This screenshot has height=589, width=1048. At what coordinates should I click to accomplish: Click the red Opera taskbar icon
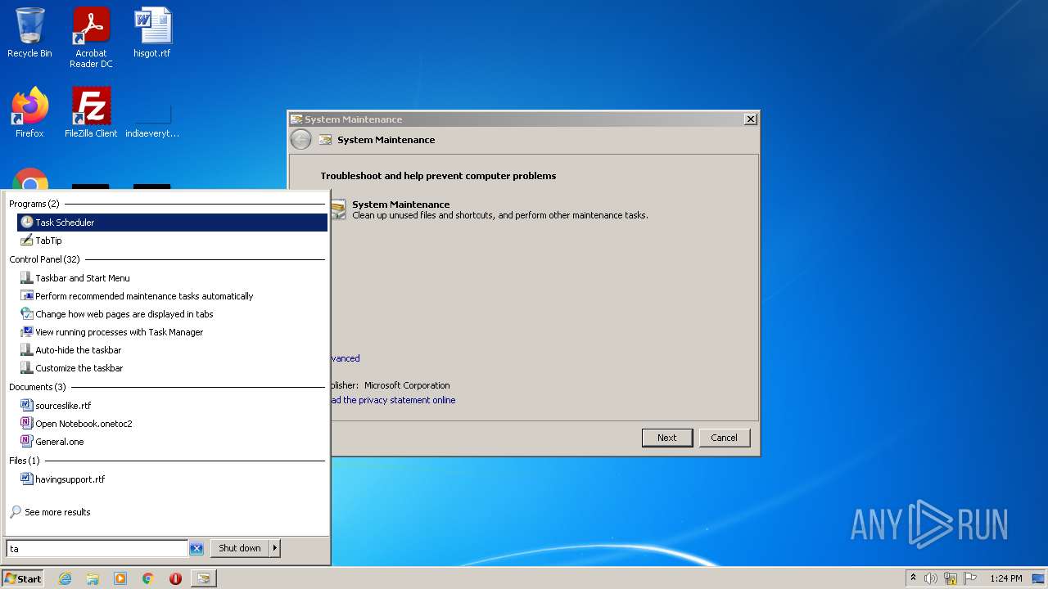point(175,578)
